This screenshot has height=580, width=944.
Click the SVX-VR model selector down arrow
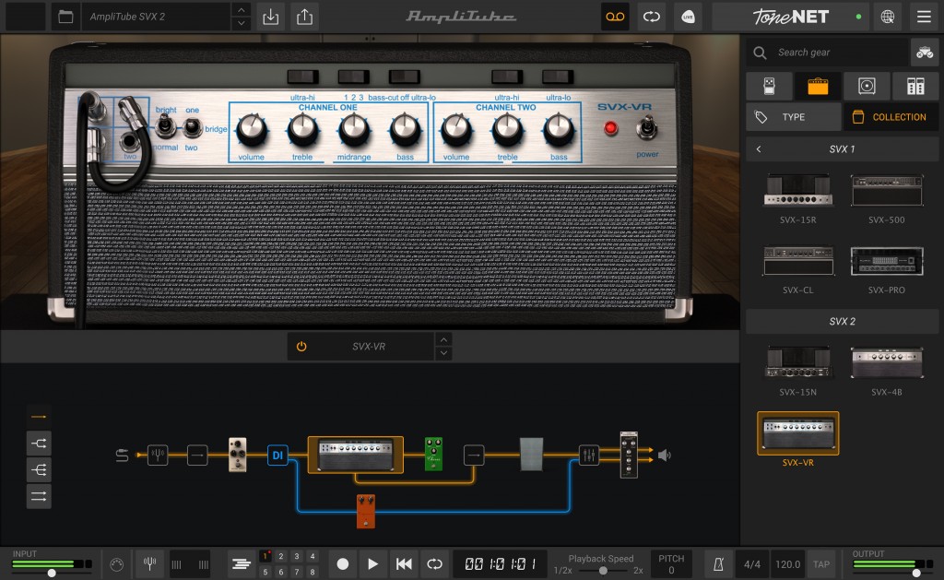(443, 354)
